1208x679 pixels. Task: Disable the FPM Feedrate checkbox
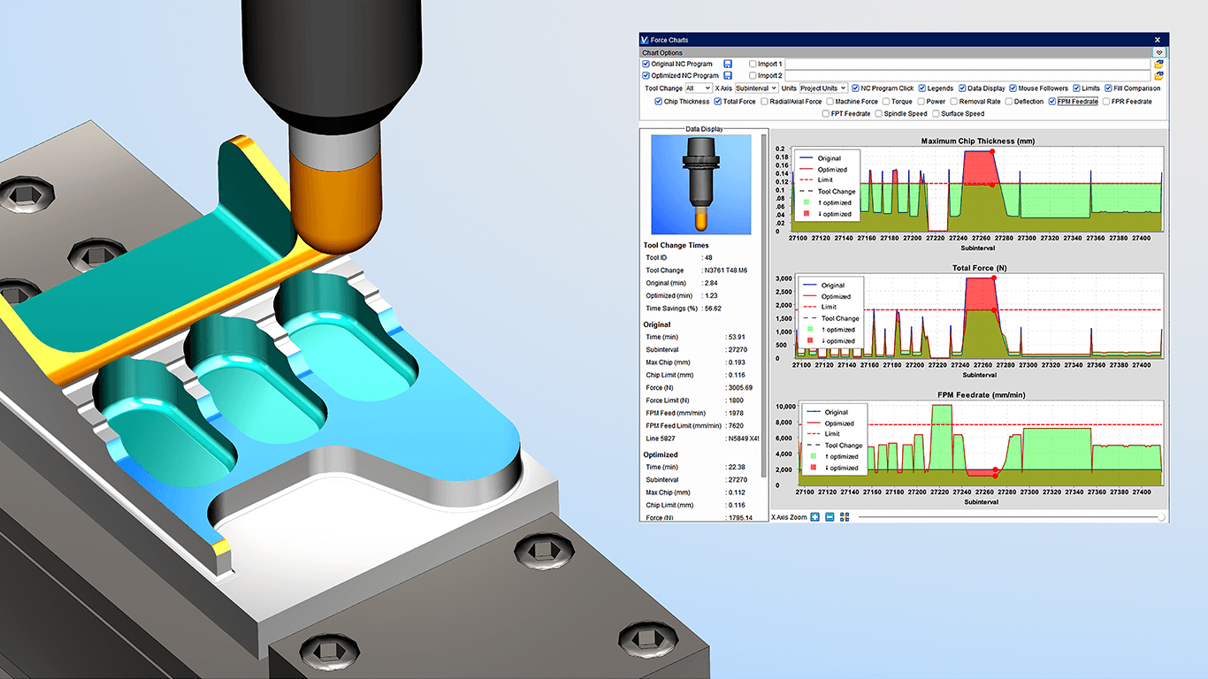[1052, 100]
